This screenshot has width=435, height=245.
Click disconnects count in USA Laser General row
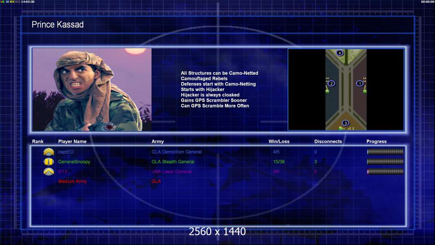point(315,171)
